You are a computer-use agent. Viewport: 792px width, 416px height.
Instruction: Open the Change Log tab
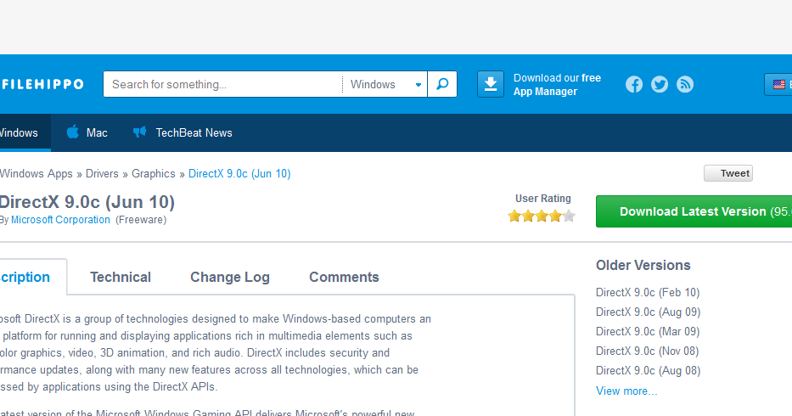coord(230,277)
